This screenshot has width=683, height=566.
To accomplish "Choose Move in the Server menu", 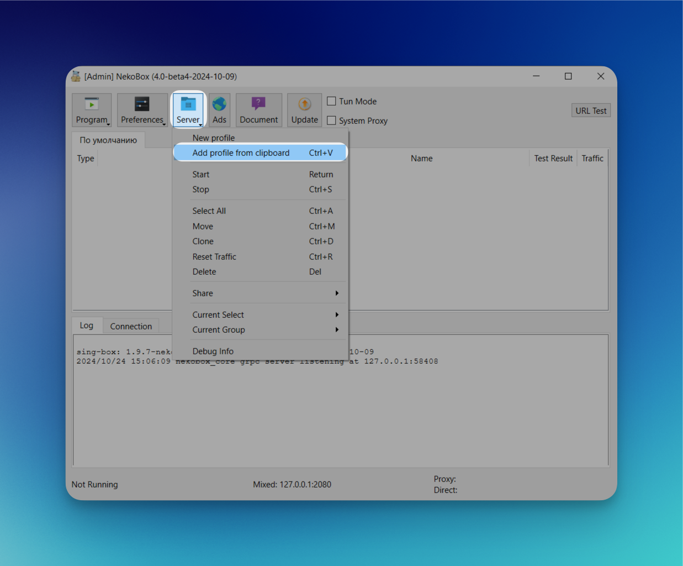I will click(260, 227).
